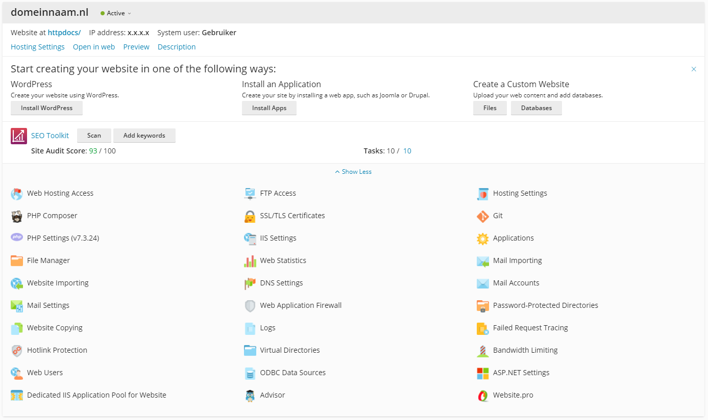708x420 pixels.
Task: Click the Install WordPress button
Action: tap(46, 108)
